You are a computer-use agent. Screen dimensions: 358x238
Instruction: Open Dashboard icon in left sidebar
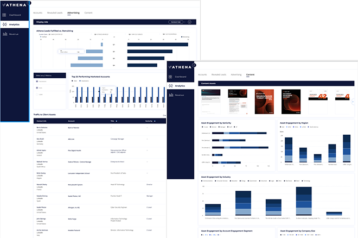5,15
